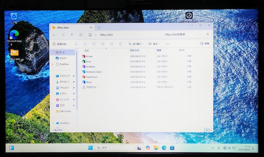Click the PC icon in address bar
The height and width of the screenshot is (157, 264).
pos(90,35)
